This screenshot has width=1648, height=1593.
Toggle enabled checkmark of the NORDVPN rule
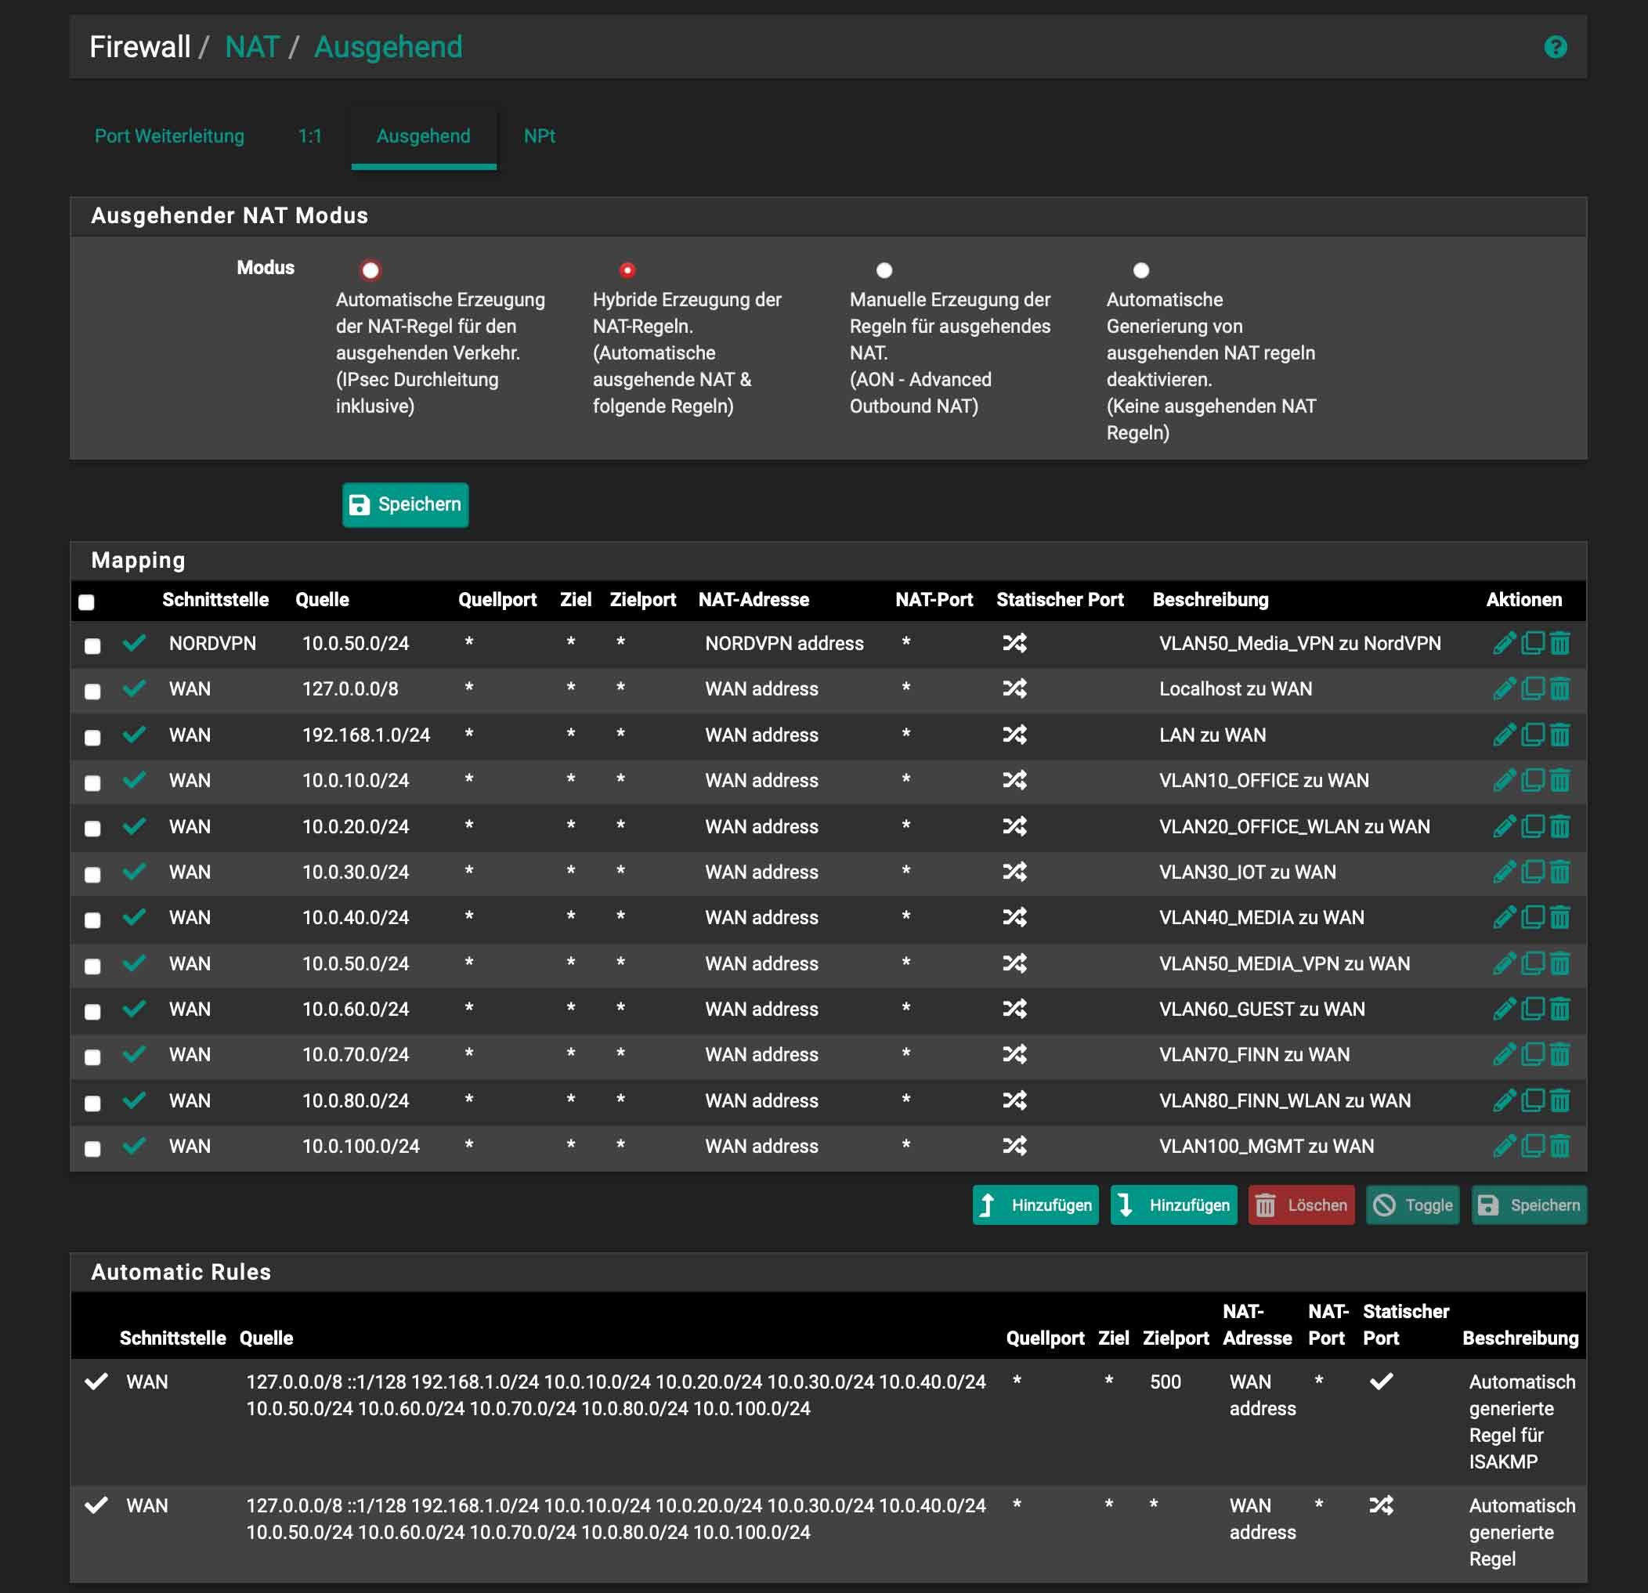click(135, 643)
